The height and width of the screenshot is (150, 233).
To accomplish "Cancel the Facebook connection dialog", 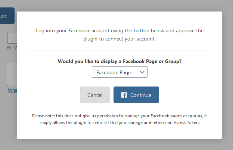I will point(95,95).
